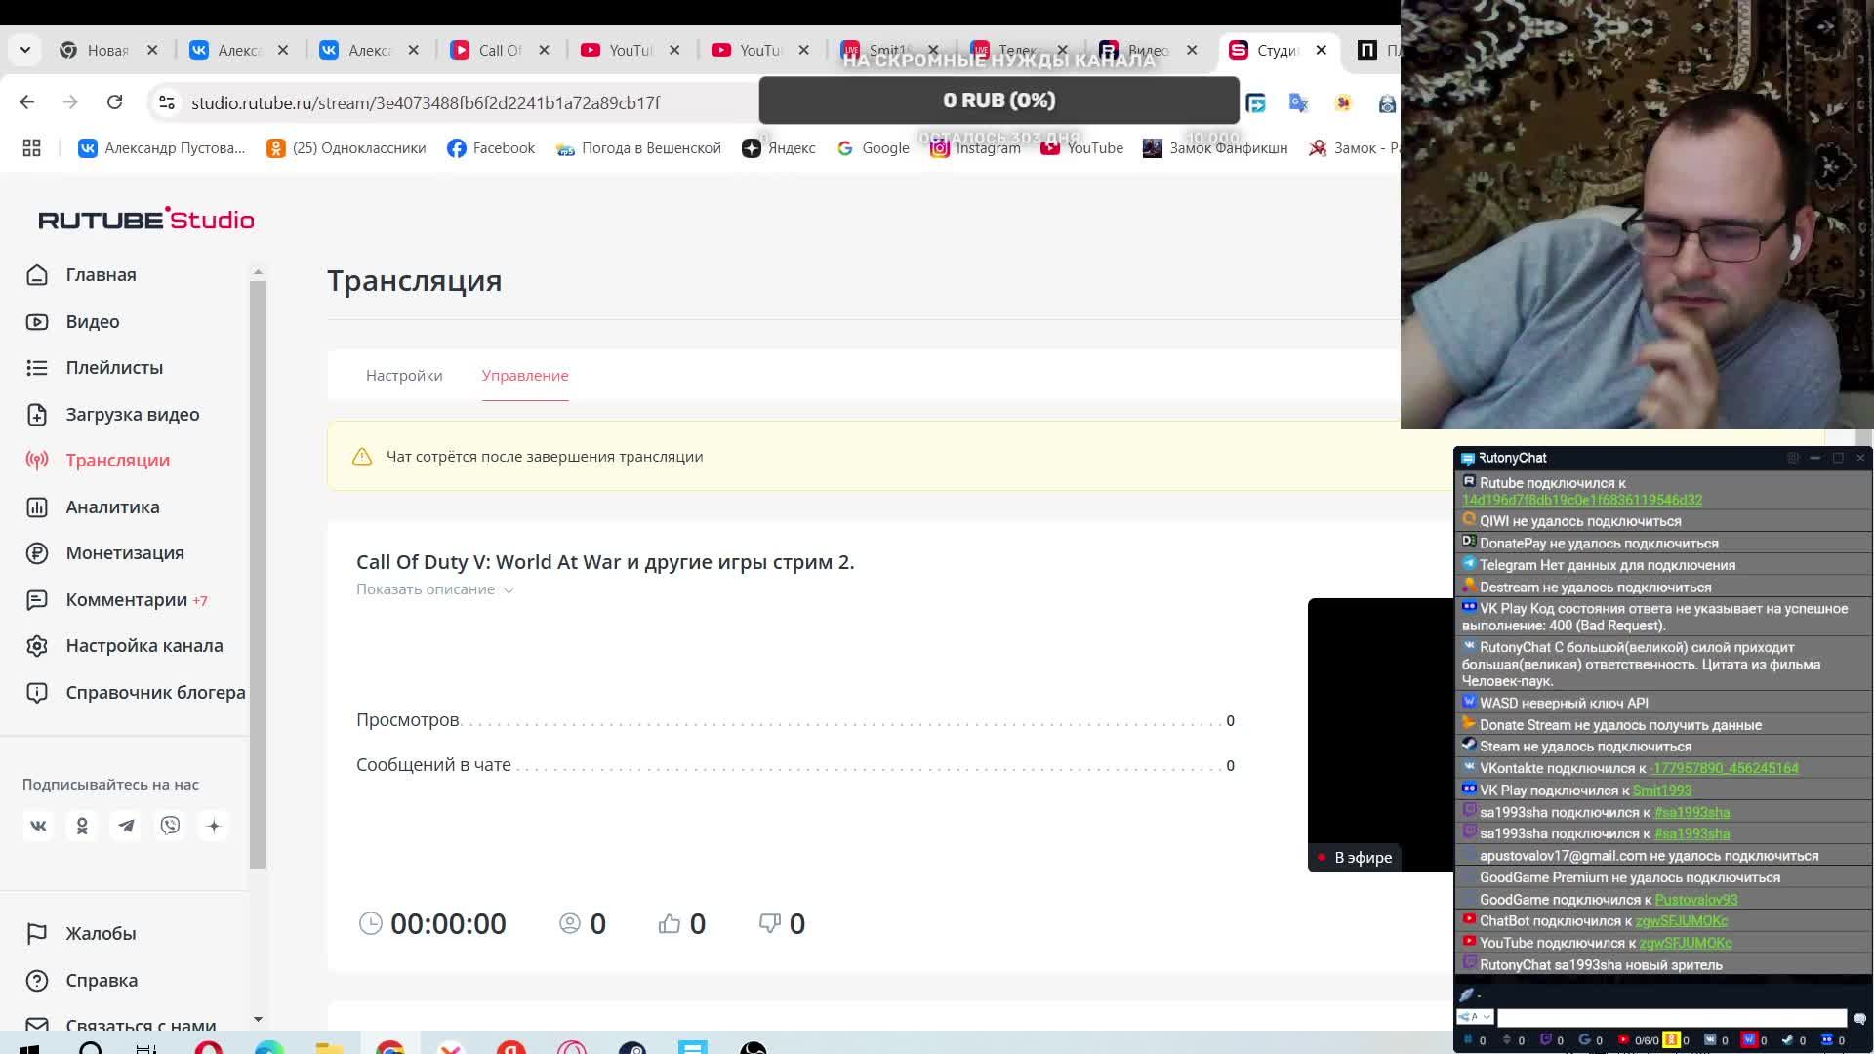This screenshot has width=1874, height=1054.
Task: Switch to the Настройки tab
Action: point(404,376)
